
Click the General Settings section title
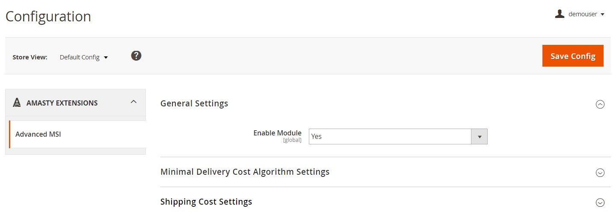[x=194, y=103]
